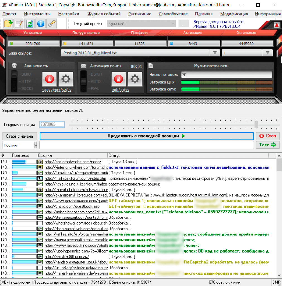Click the Загрузка ЦПУ load bar
Screen dimensions: 282x286
(x=226, y=82)
